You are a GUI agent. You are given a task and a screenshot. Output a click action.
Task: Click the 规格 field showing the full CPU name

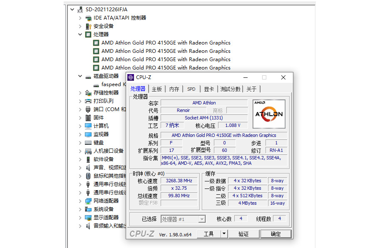[224, 135]
